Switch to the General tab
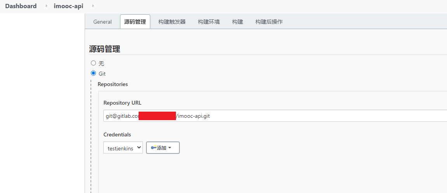This screenshot has width=447, height=193. pyautogui.click(x=103, y=22)
